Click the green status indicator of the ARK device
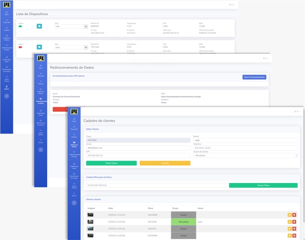 click(20, 26)
